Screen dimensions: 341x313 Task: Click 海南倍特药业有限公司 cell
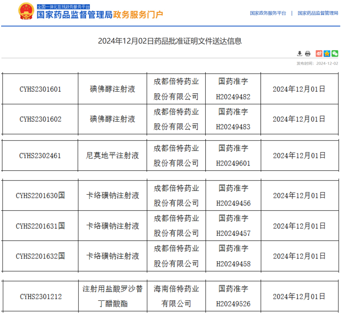pyautogui.click(x=176, y=296)
